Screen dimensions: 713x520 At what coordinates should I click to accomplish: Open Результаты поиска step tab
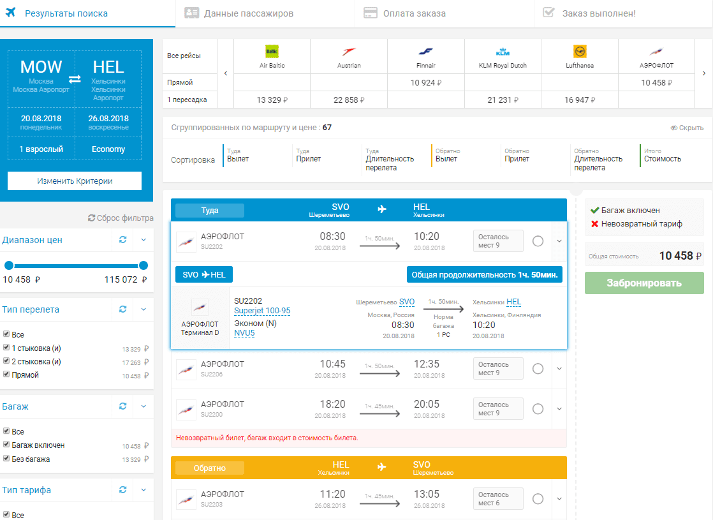pos(87,13)
